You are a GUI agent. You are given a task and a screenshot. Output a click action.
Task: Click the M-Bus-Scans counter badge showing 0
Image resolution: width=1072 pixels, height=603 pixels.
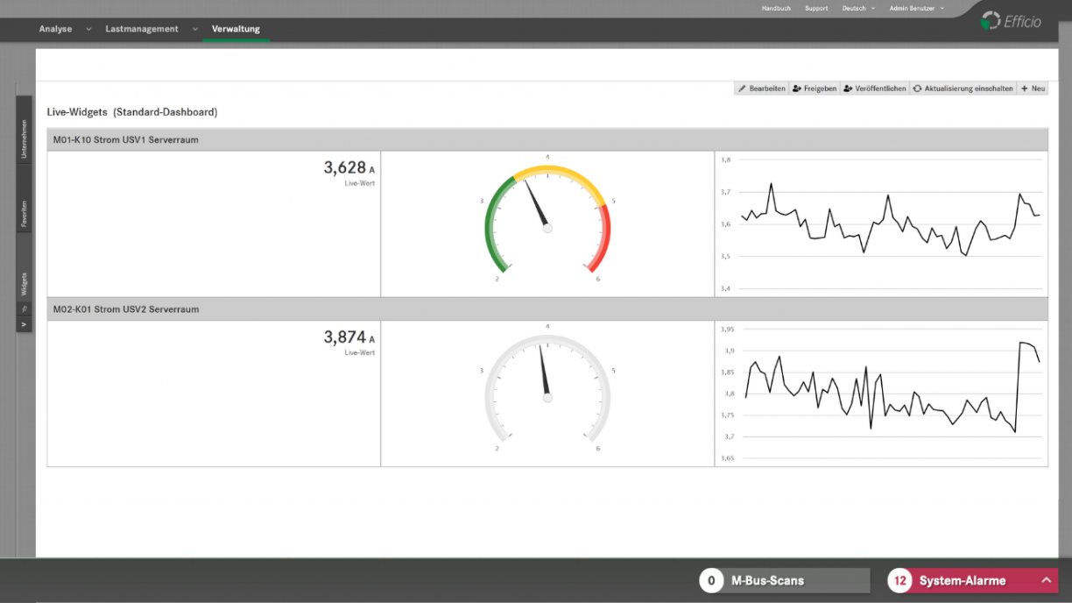click(712, 580)
